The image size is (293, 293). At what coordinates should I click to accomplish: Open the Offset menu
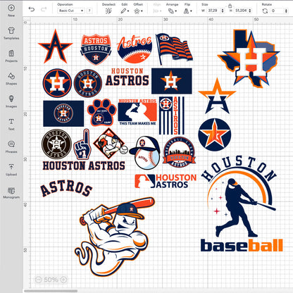tap(138, 11)
